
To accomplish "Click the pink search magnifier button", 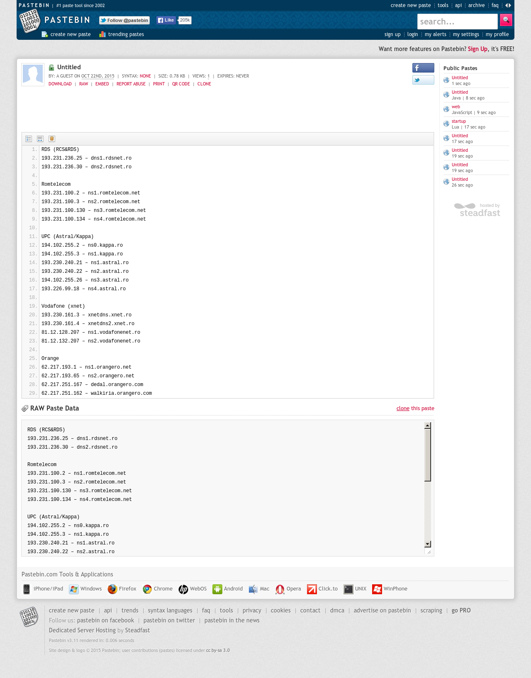I will click(506, 20).
